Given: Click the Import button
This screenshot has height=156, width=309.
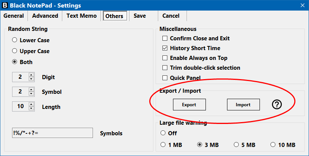Looking at the screenshot, I should click(x=243, y=104).
